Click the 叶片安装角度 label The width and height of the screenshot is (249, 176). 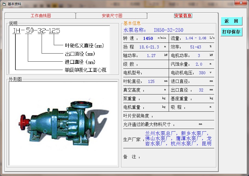click(138, 116)
